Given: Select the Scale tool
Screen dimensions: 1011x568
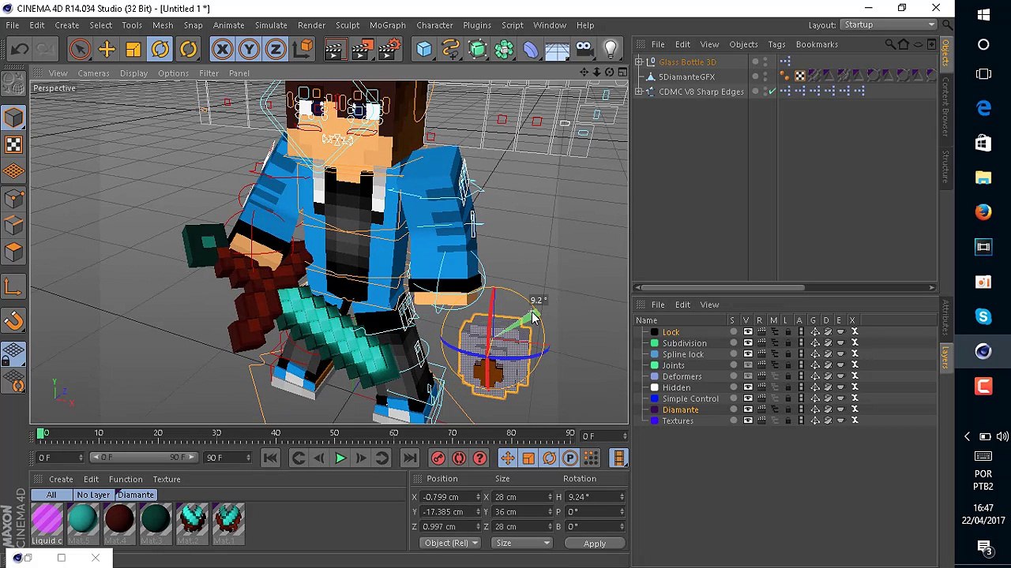Looking at the screenshot, I should tap(133, 50).
